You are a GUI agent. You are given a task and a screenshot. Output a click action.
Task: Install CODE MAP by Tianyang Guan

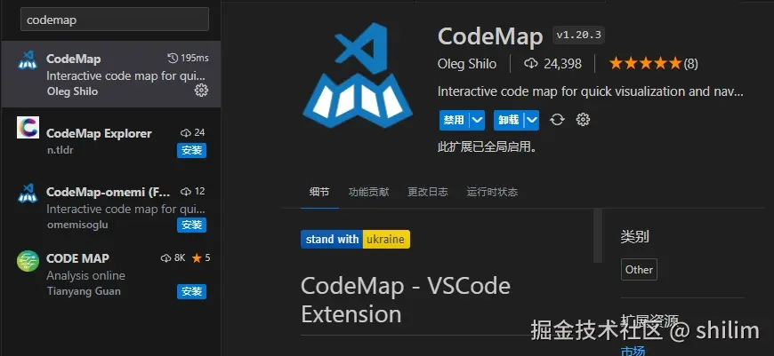191,291
